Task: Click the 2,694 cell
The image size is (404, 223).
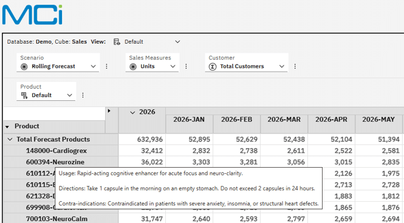Action: tap(379, 219)
